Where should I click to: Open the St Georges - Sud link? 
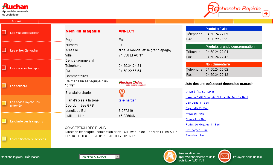(x=197, y=130)
